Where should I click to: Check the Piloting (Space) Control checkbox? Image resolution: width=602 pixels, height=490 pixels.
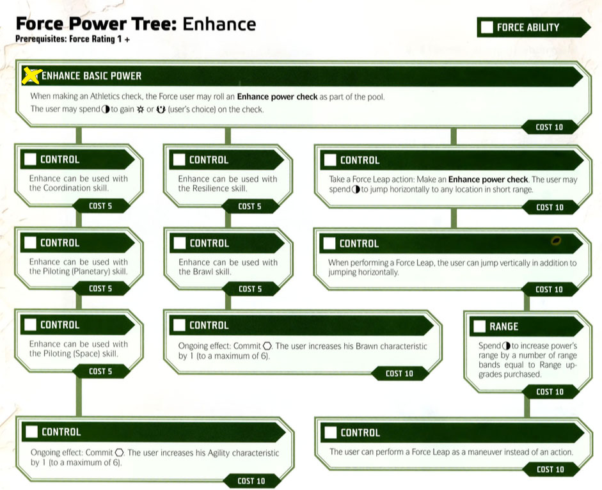(29, 325)
